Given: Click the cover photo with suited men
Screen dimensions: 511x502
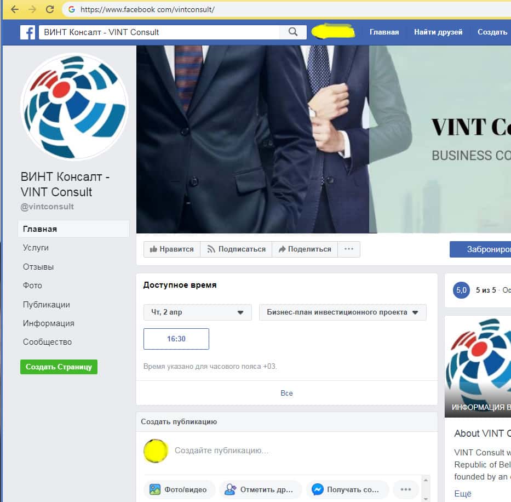Looking at the screenshot, I should (x=323, y=139).
